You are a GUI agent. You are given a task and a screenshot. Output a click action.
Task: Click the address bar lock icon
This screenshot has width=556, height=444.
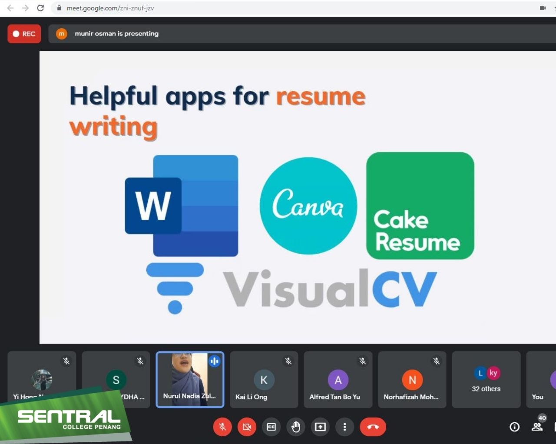coord(59,8)
